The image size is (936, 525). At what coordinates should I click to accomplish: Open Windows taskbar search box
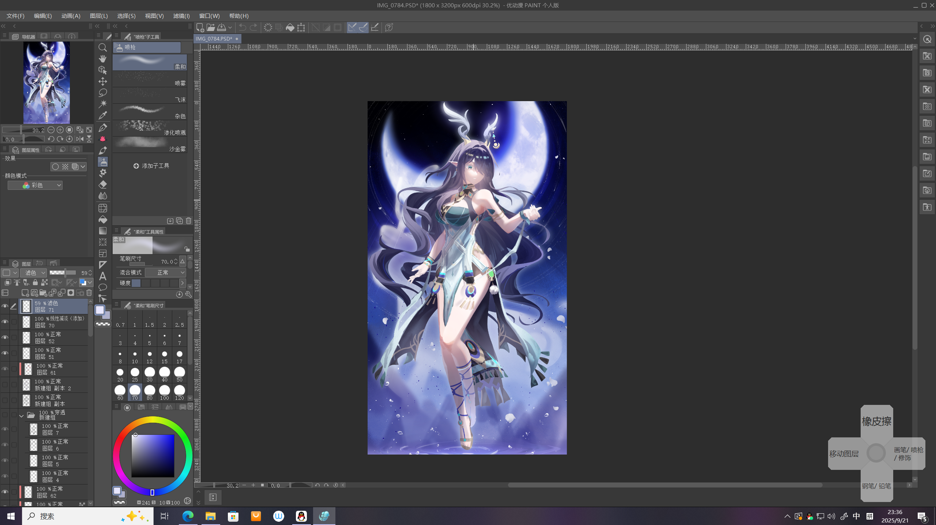click(88, 516)
